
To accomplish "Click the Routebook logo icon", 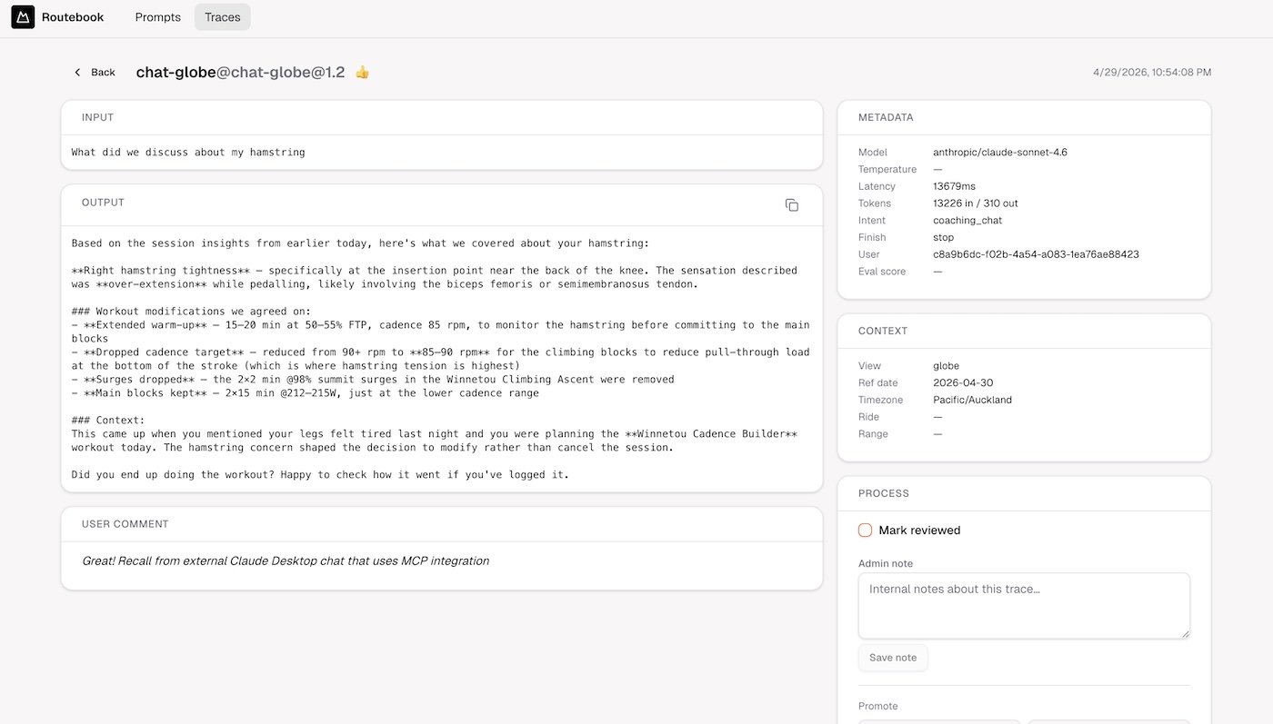I will point(23,17).
